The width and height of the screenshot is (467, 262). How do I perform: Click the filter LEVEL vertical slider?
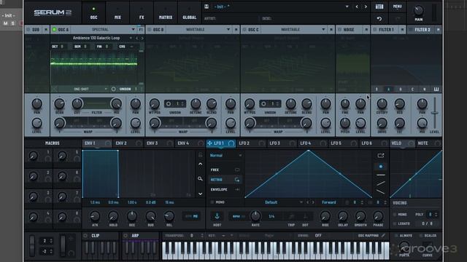pos(435,113)
